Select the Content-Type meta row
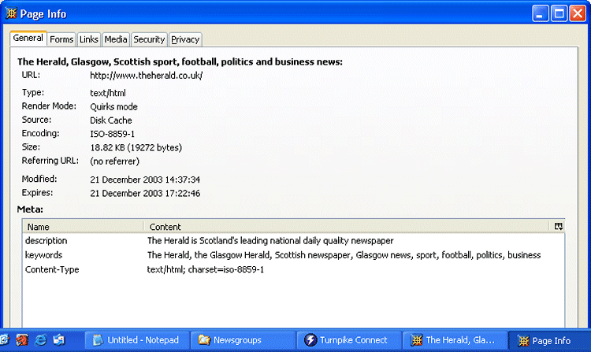591x352 pixels. click(x=293, y=269)
